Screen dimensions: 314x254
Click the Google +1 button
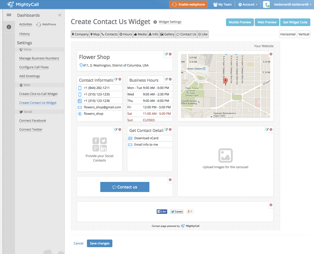[190, 211]
